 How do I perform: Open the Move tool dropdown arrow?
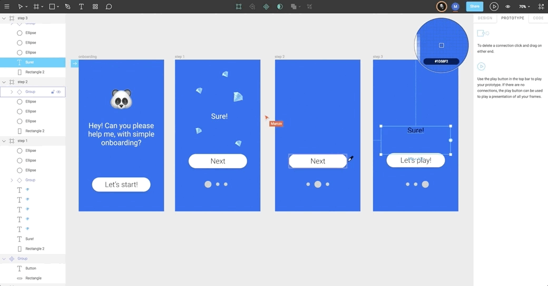coord(26,7)
